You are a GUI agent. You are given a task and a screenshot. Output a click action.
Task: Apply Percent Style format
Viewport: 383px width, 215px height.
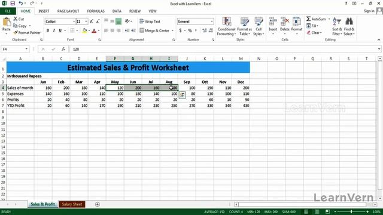click(x=190, y=30)
